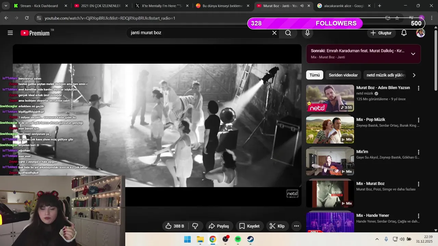Share the video with Paylaş
The image size is (438, 246).
click(x=219, y=226)
